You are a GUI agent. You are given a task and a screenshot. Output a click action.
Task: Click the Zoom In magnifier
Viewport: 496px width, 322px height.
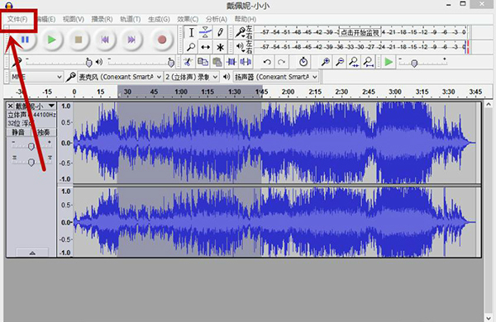point(326,62)
